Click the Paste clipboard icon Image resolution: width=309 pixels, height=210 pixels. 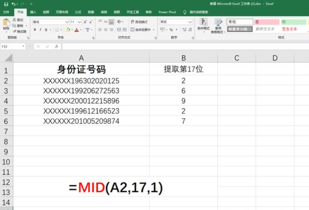coord(6,22)
